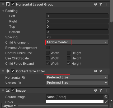
Task: Open presets for Horizontal Layout Group
Action: [101, 4]
